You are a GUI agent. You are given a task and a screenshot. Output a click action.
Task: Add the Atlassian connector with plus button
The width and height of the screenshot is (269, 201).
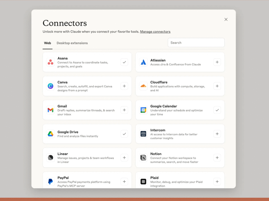click(x=217, y=62)
